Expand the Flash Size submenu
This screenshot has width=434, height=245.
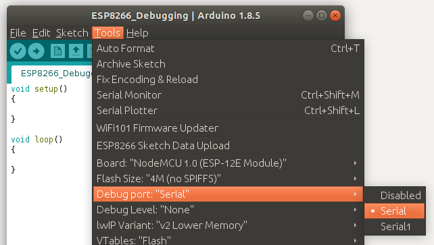click(x=228, y=179)
